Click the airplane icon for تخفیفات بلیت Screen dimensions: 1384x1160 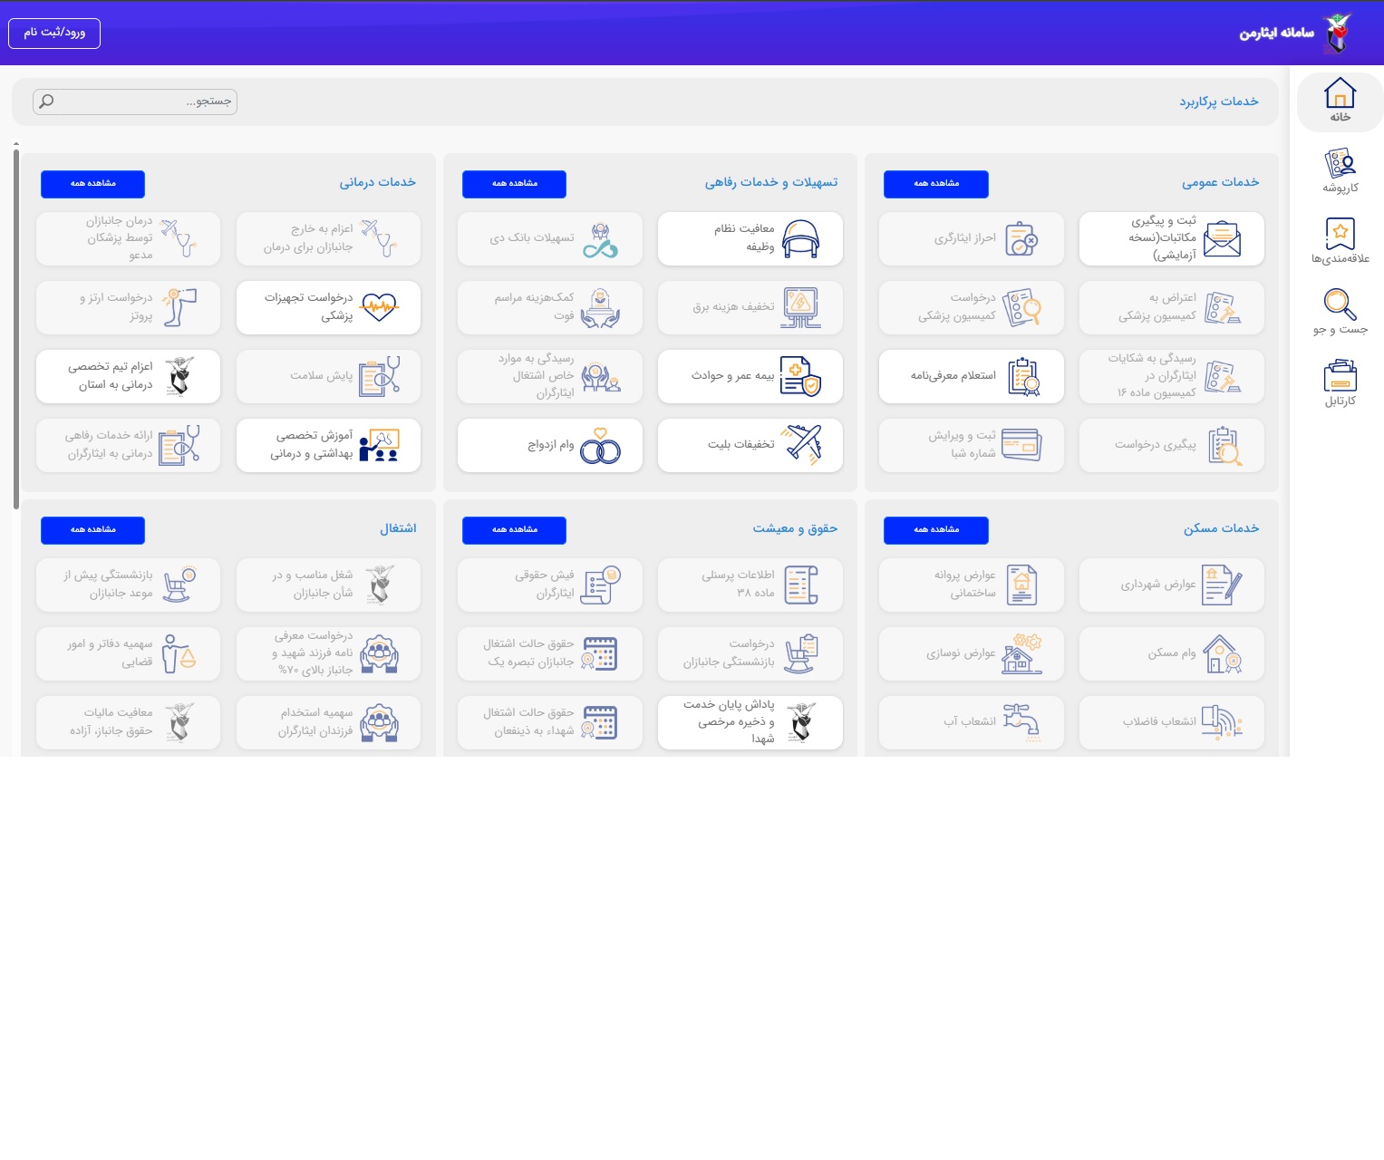[x=803, y=445]
